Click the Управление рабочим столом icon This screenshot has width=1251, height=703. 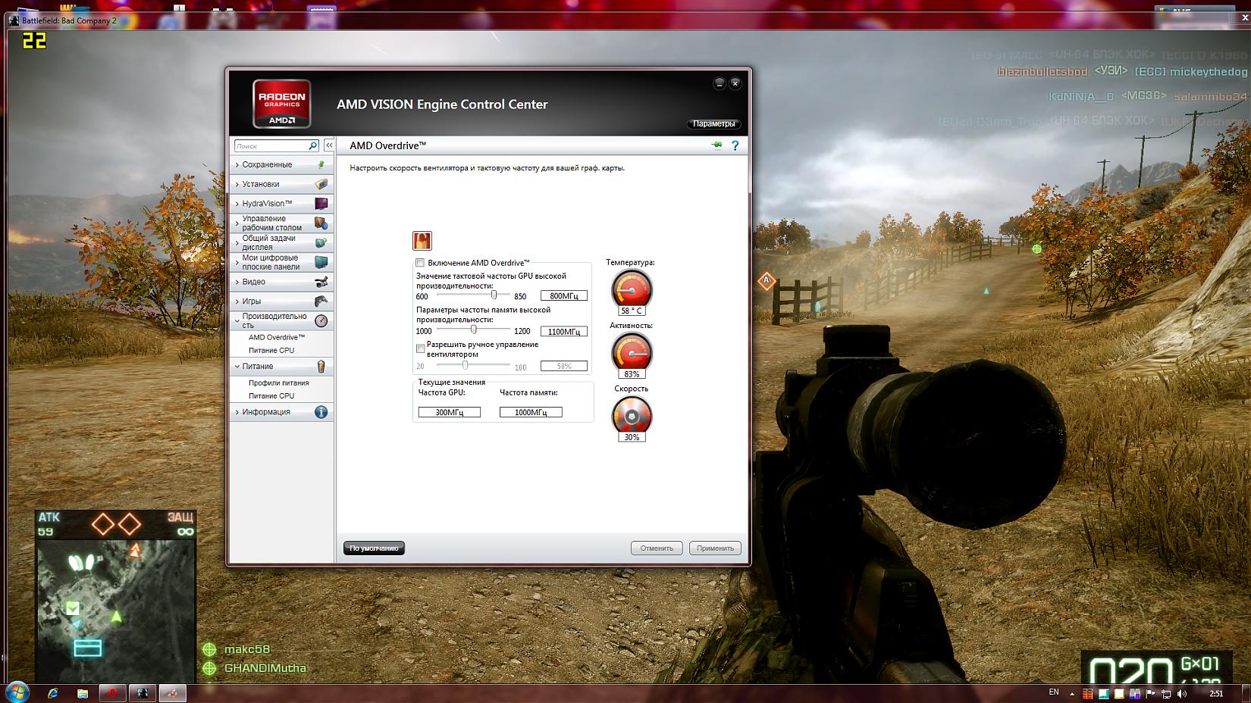point(321,223)
